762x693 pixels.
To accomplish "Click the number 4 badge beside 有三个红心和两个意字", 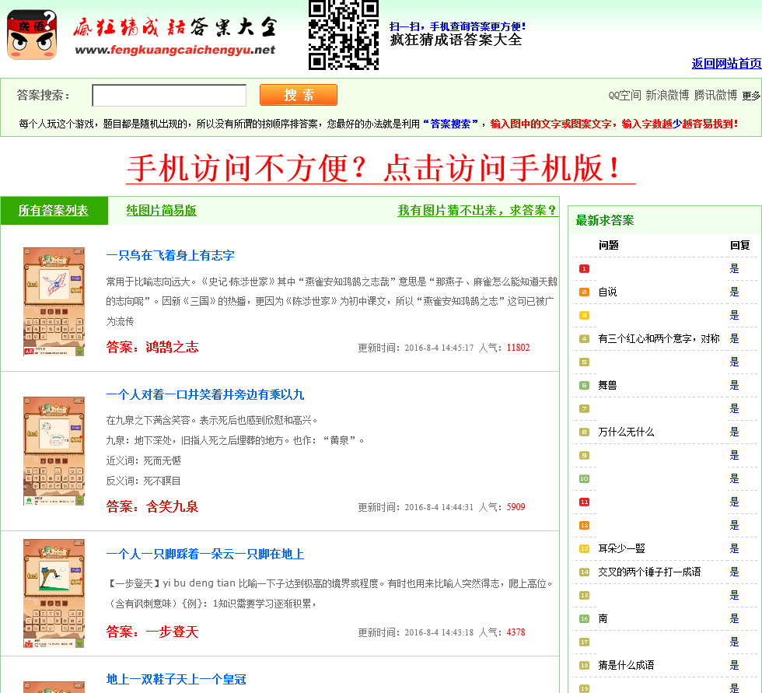I will [584, 339].
